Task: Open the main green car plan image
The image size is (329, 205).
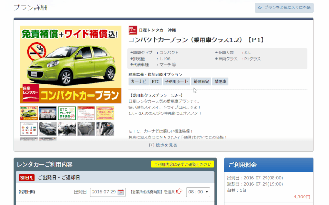Action: (70, 64)
